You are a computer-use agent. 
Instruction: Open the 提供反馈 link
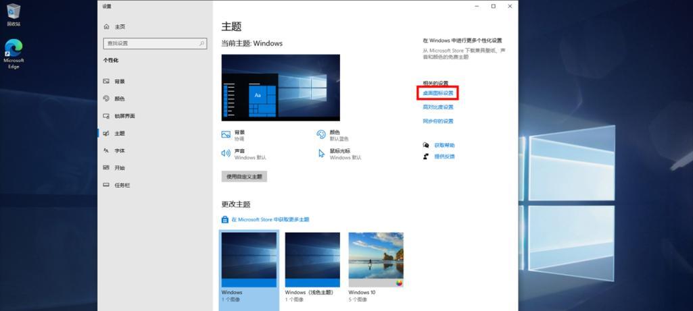444,157
